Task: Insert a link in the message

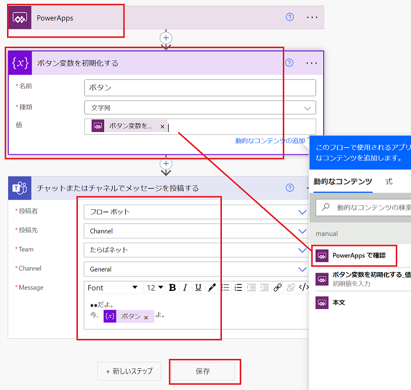Action: coord(278,287)
